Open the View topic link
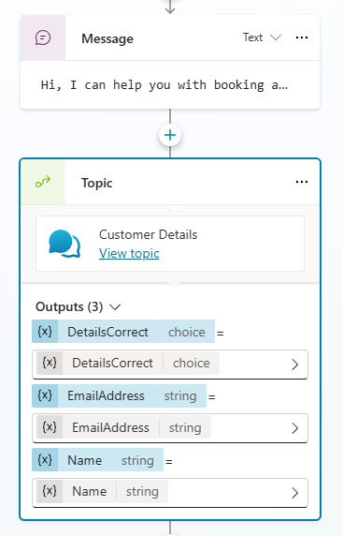Viewport: 343px width, 536px height. (x=129, y=253)
